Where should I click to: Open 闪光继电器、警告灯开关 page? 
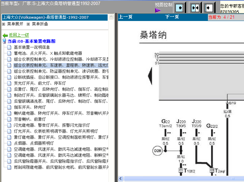tap(52, 125)
